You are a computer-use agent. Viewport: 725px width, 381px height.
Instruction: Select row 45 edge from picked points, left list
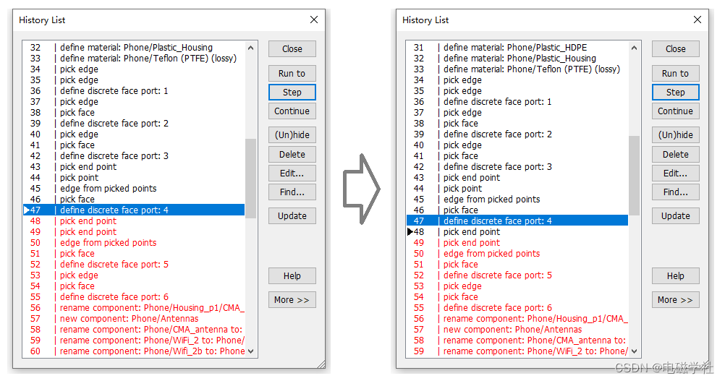click(134, 189)
